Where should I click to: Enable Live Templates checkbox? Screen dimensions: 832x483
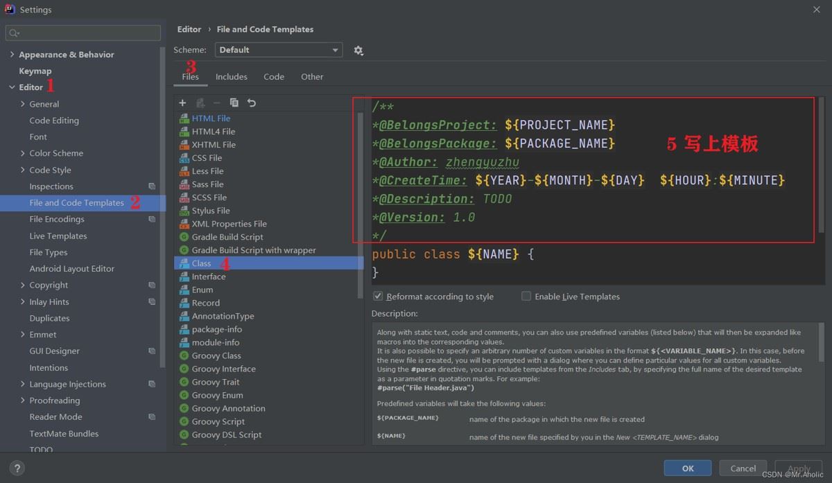tap(526, 297)
